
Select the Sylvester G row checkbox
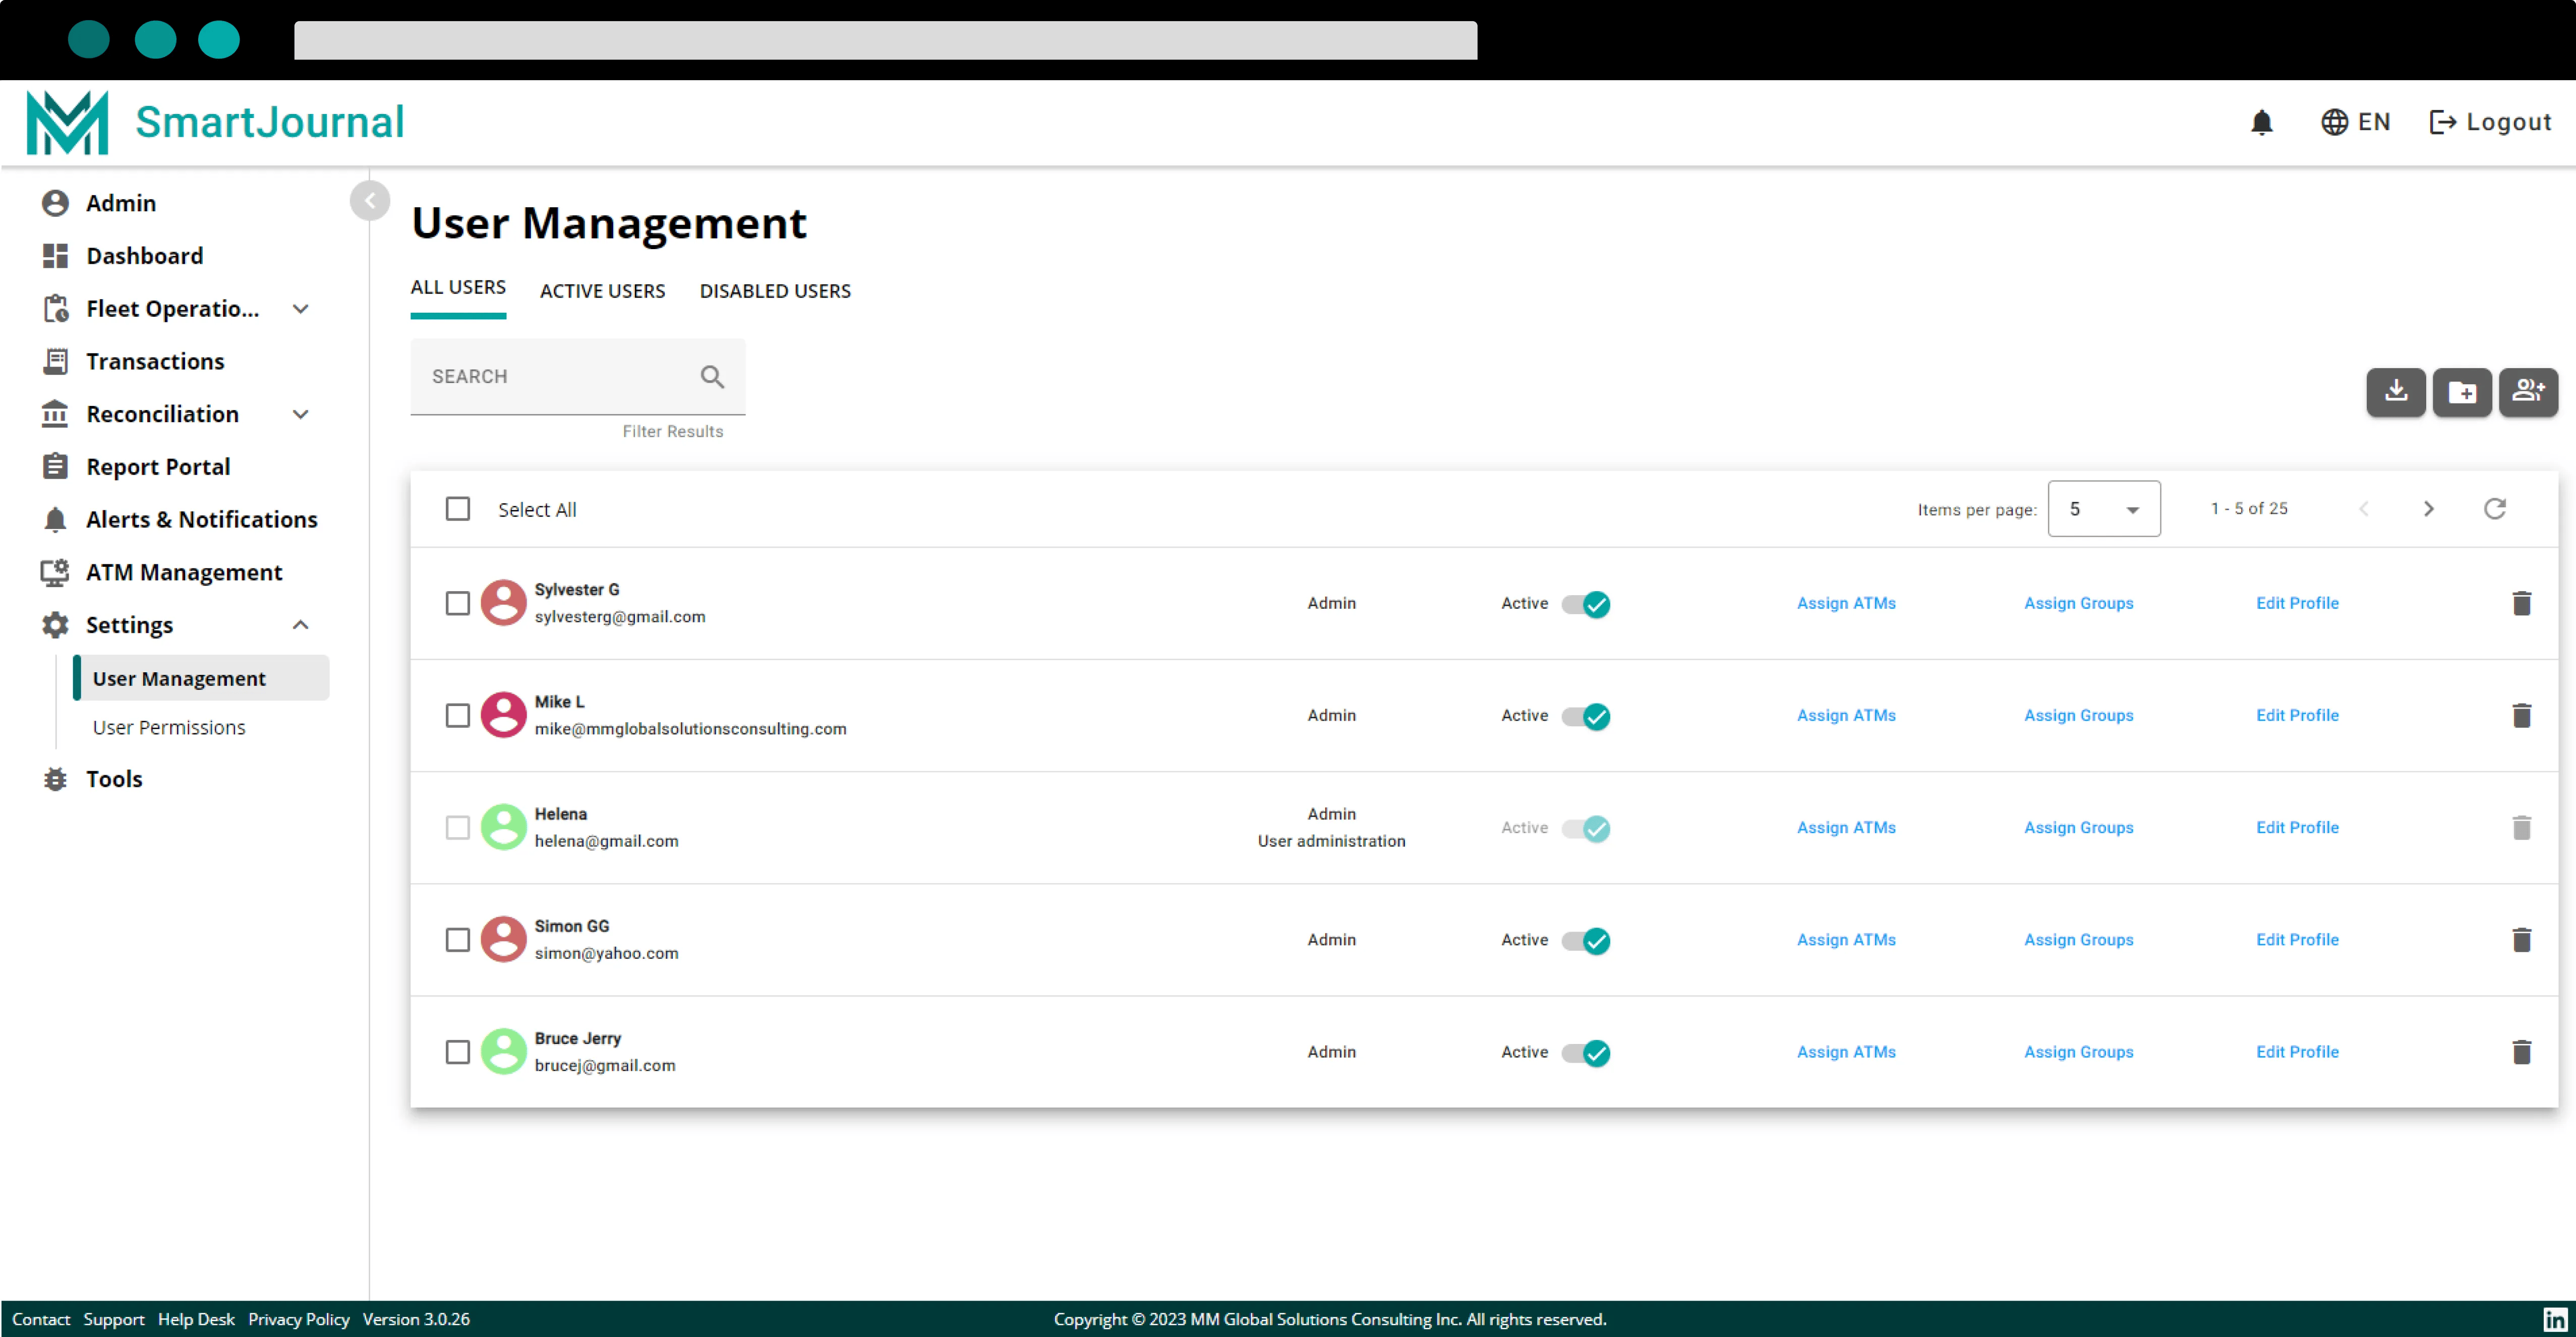point(458,603)
